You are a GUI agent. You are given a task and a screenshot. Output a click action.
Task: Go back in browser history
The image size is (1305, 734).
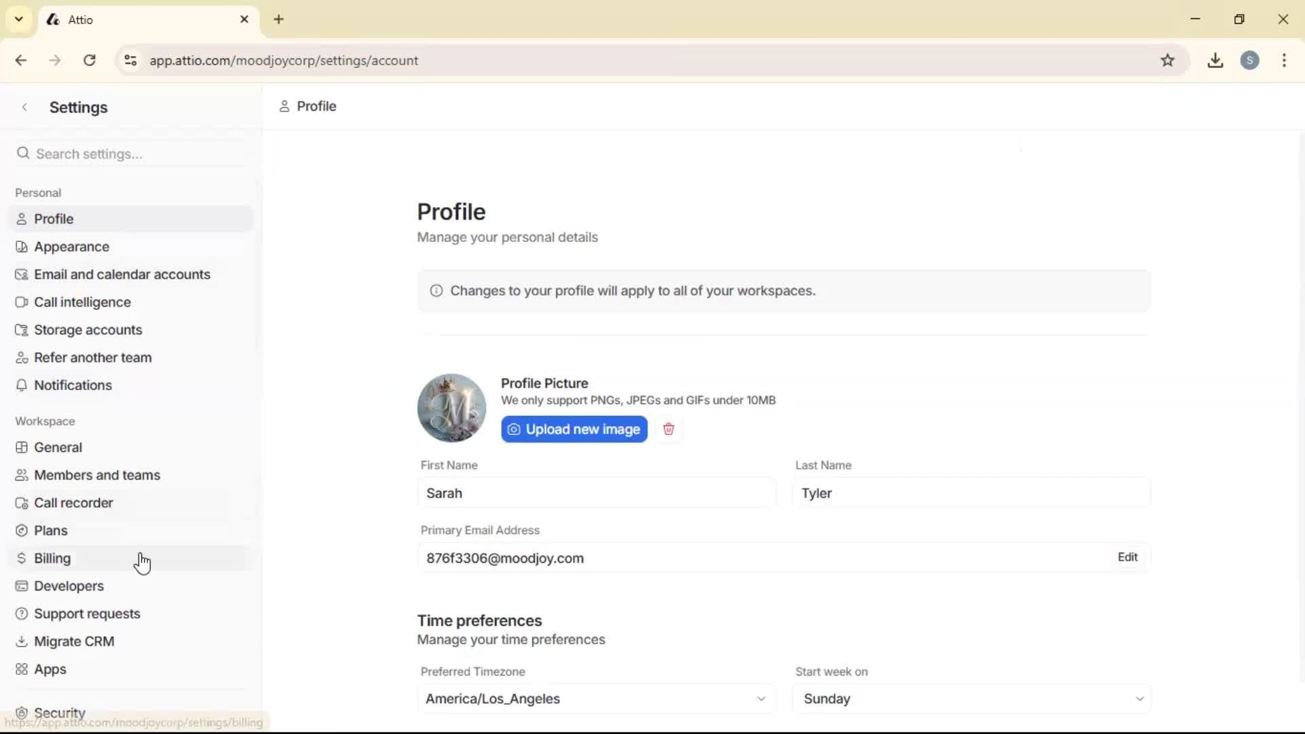21,60
